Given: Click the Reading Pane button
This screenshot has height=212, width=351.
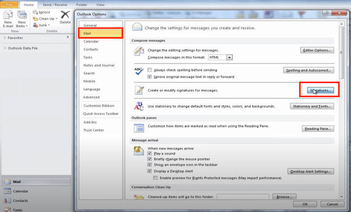Looking at the screenshot, I should click(318, 128).
